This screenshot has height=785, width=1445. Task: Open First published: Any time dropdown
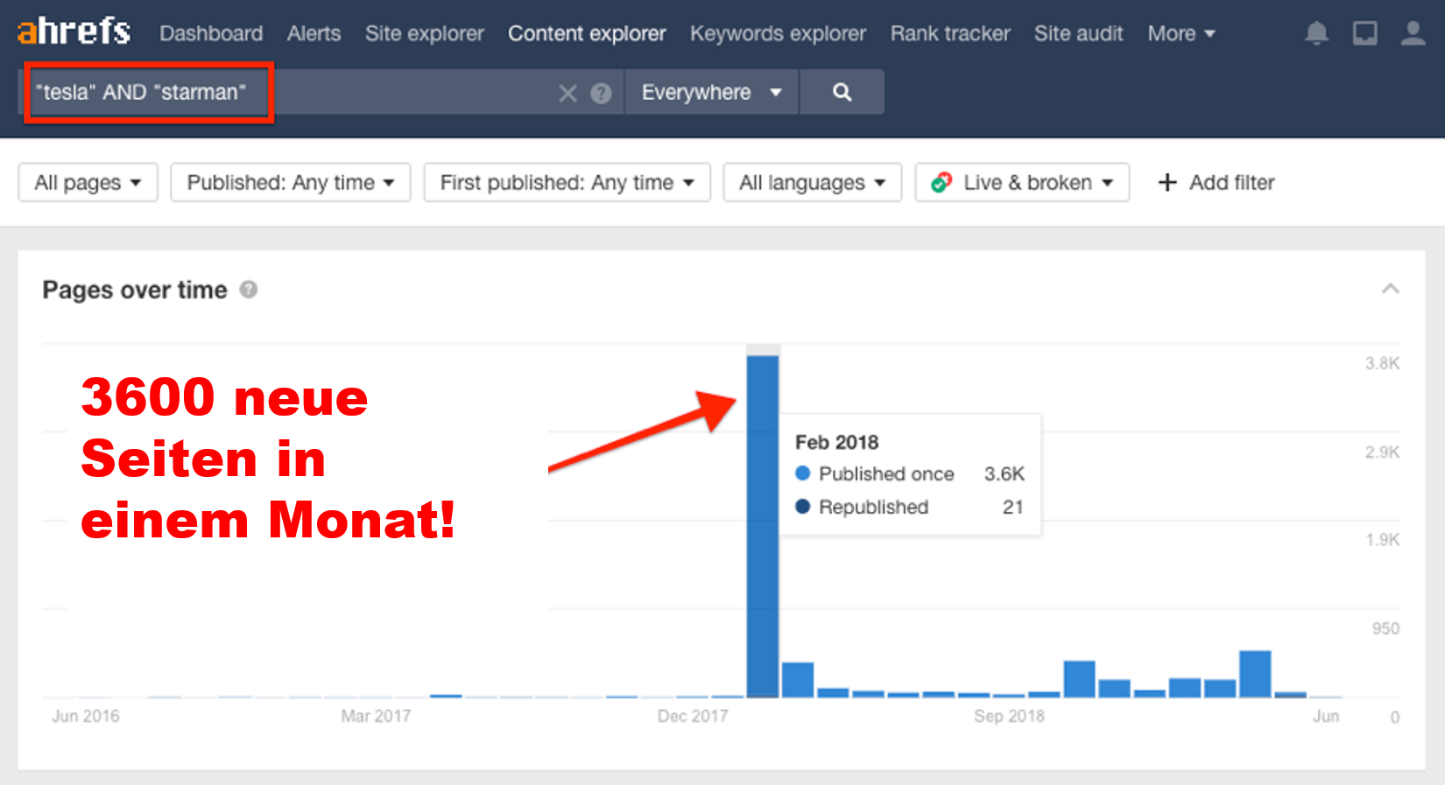click(x=567, y=182)
